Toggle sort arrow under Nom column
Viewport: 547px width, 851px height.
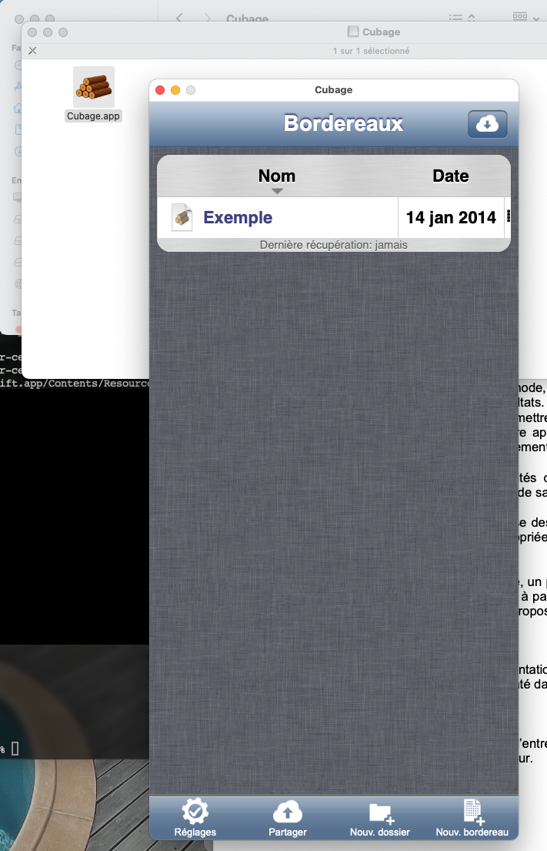click(x=277, y=191)
